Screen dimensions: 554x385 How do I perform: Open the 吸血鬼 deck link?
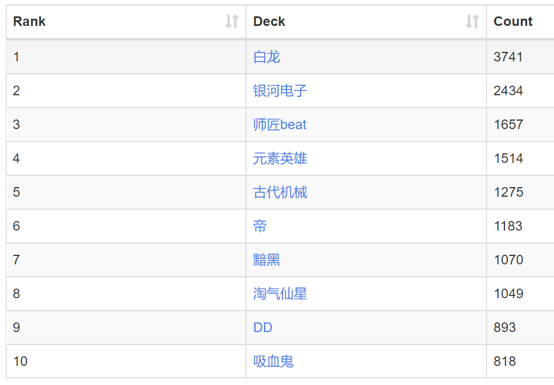[274, 361]
